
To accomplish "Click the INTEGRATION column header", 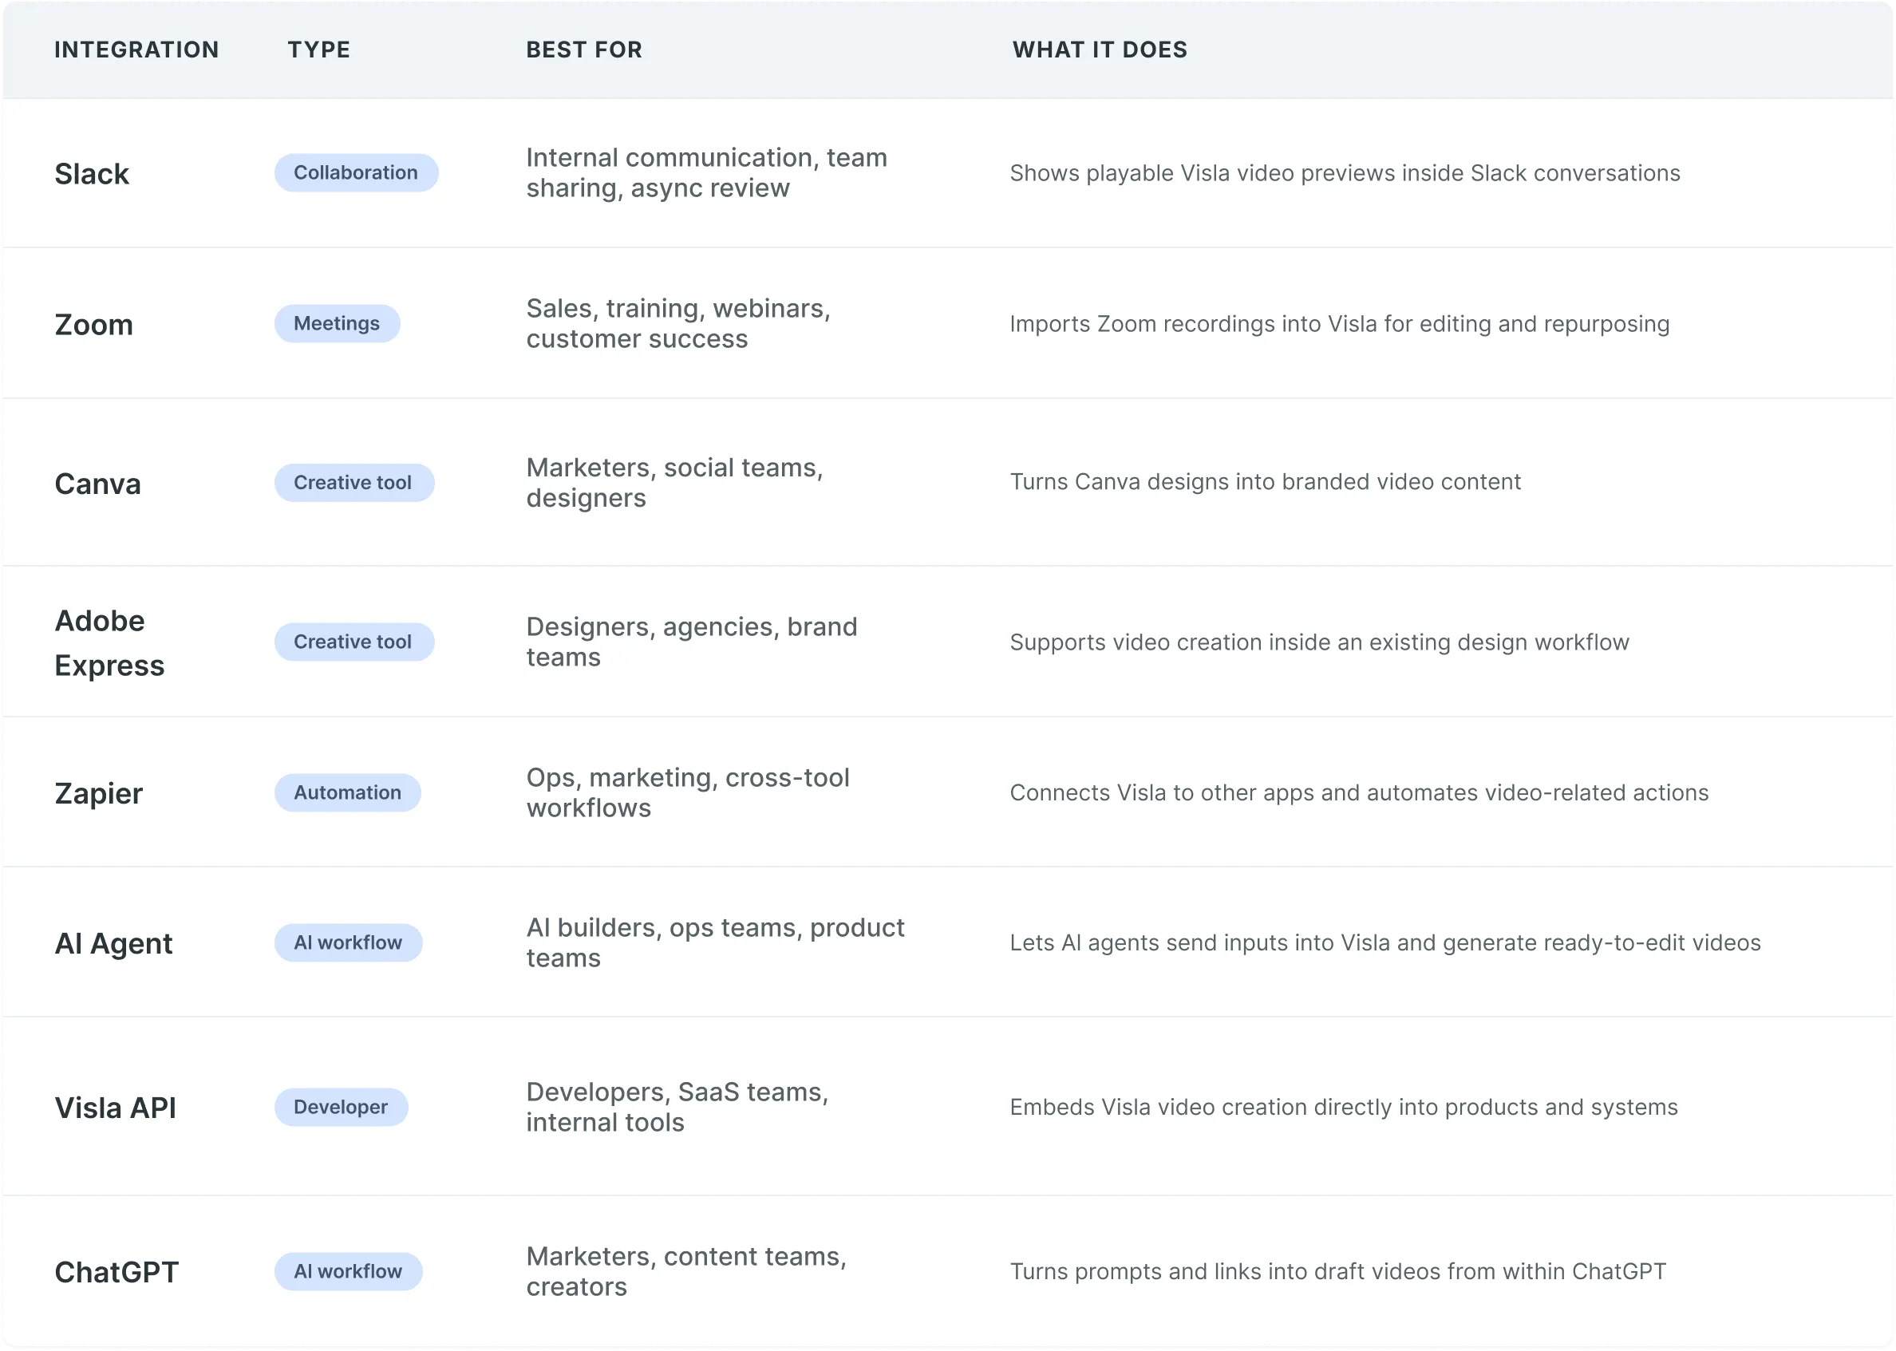I will 136,50.
